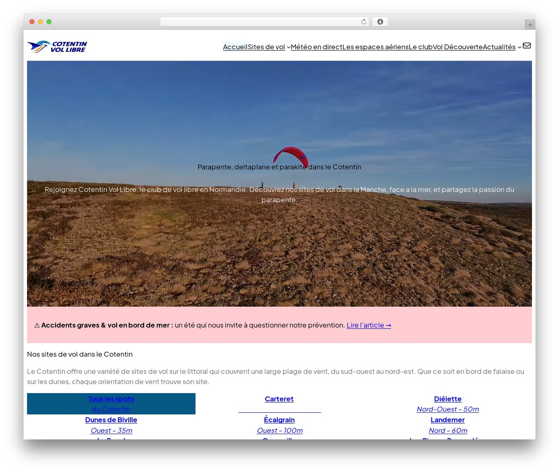Click the 'Nord – 60m' Landemer detail
Image resolution: width=559 pixels, height=473 pixels.
[448, 430]
